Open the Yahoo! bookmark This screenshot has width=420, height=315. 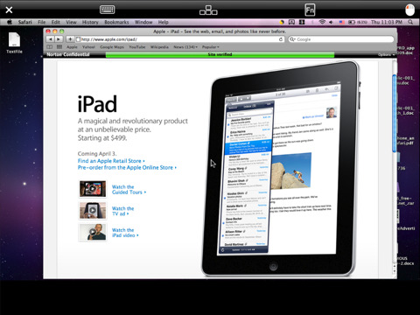(x=88, y=47)
